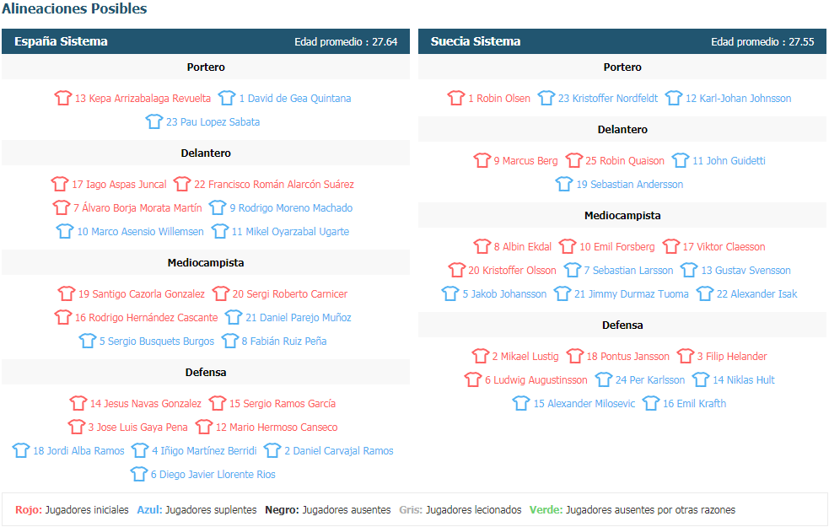Screen dimensions: 829x527
Task: Open player link Álvaro Borja Morata Martín
Action: 137,207
